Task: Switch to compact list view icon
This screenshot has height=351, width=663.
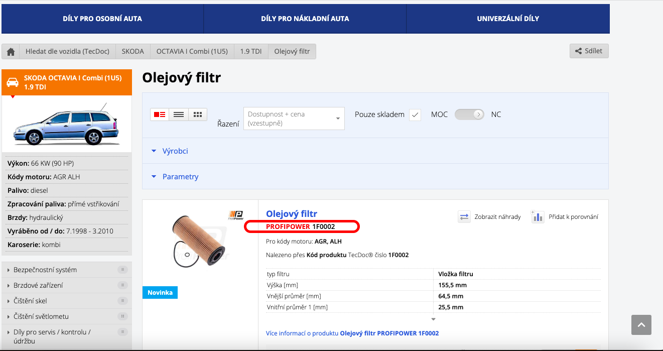Action: (x=179, y=114)
